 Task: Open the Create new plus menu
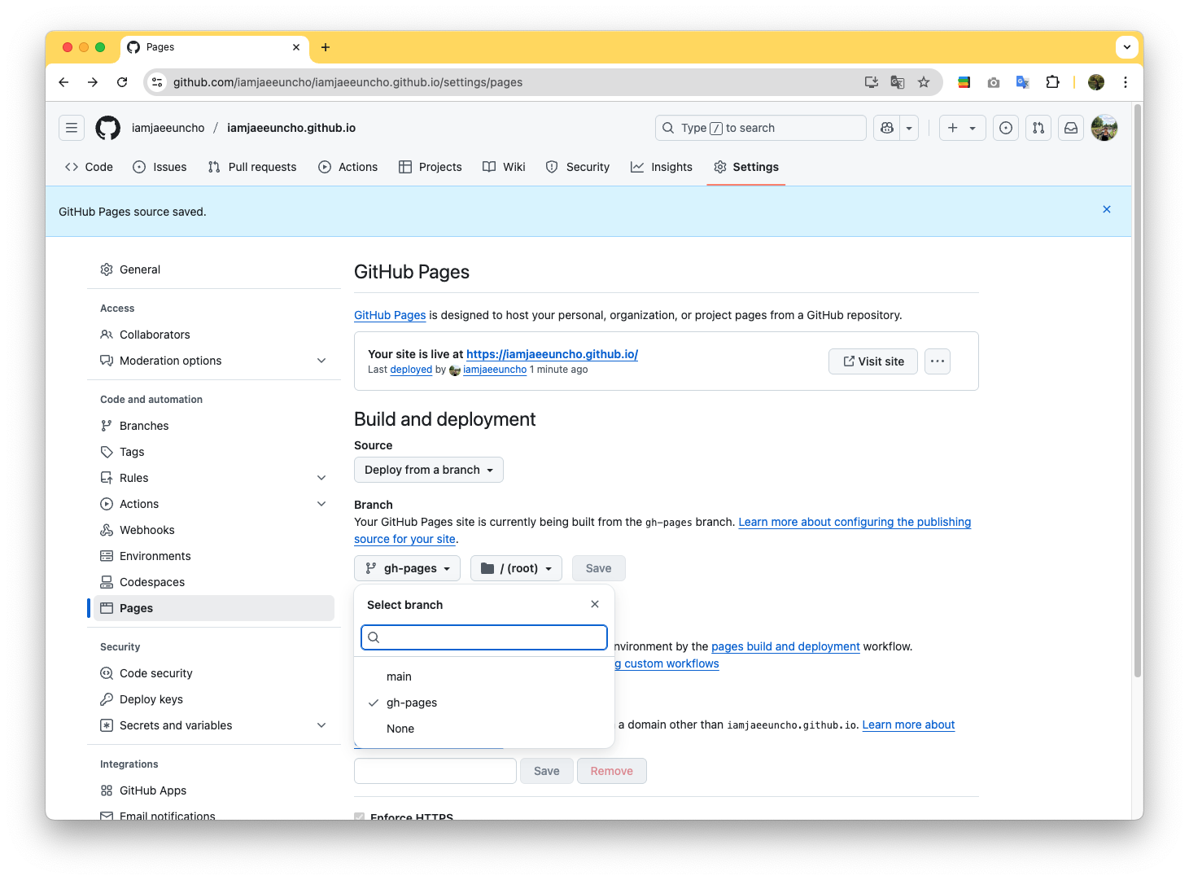(x=962, y=128)
